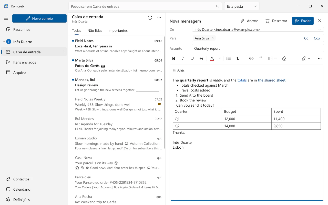
Task: Open the "totals" link in the message body
Action: click(242, 80)
